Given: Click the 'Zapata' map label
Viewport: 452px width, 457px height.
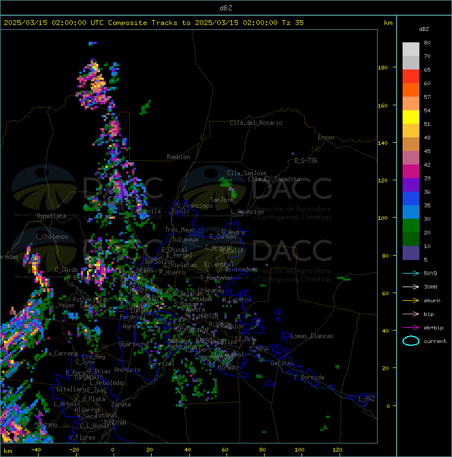Looking at the screenshot, I should click(121, 404).
